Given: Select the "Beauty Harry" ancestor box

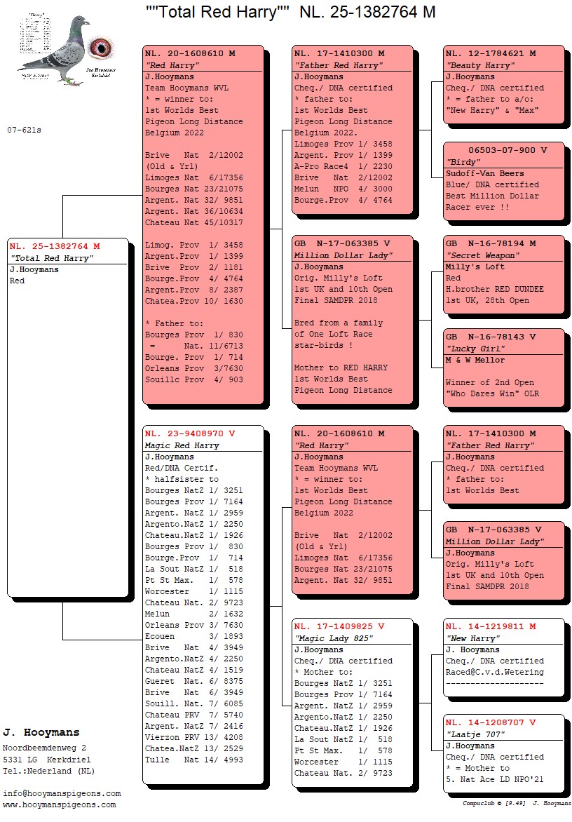Looking at the screenshot, I should pyautogui.click(x=503, y=84).
